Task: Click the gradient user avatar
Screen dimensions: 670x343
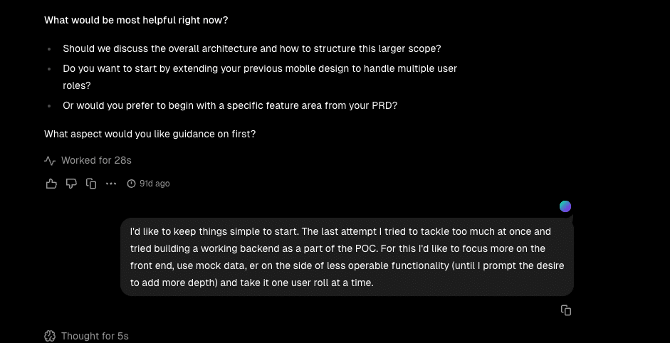Action: [565, 206]
